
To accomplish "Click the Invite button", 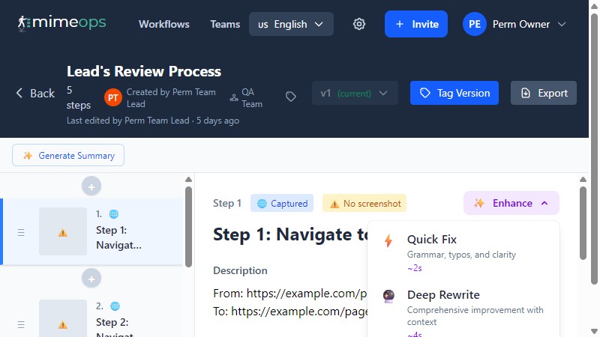I will coord(416,24).
